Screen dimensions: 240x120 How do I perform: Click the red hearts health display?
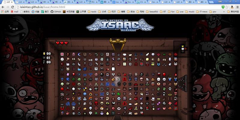pos(62,43)
